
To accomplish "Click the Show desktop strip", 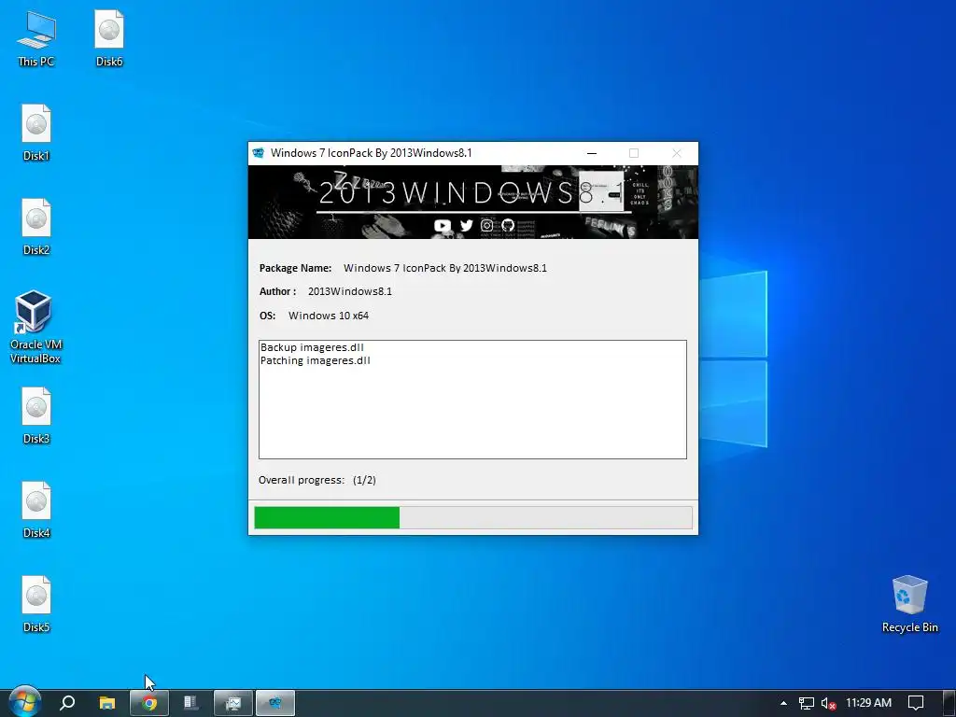I will (949, 703).
